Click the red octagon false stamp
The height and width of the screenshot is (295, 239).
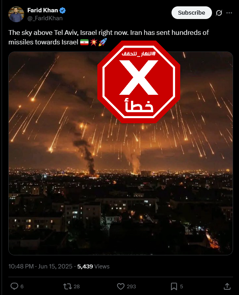[139, 82]
